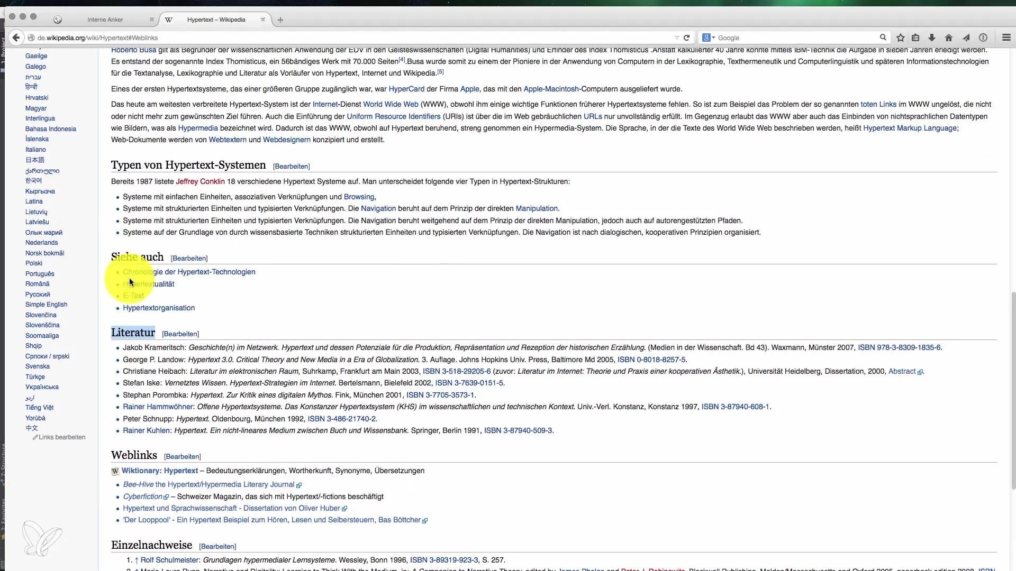
Task: Open a new tab with plus button
Action: pyautogui.click(x=280, y=20)
